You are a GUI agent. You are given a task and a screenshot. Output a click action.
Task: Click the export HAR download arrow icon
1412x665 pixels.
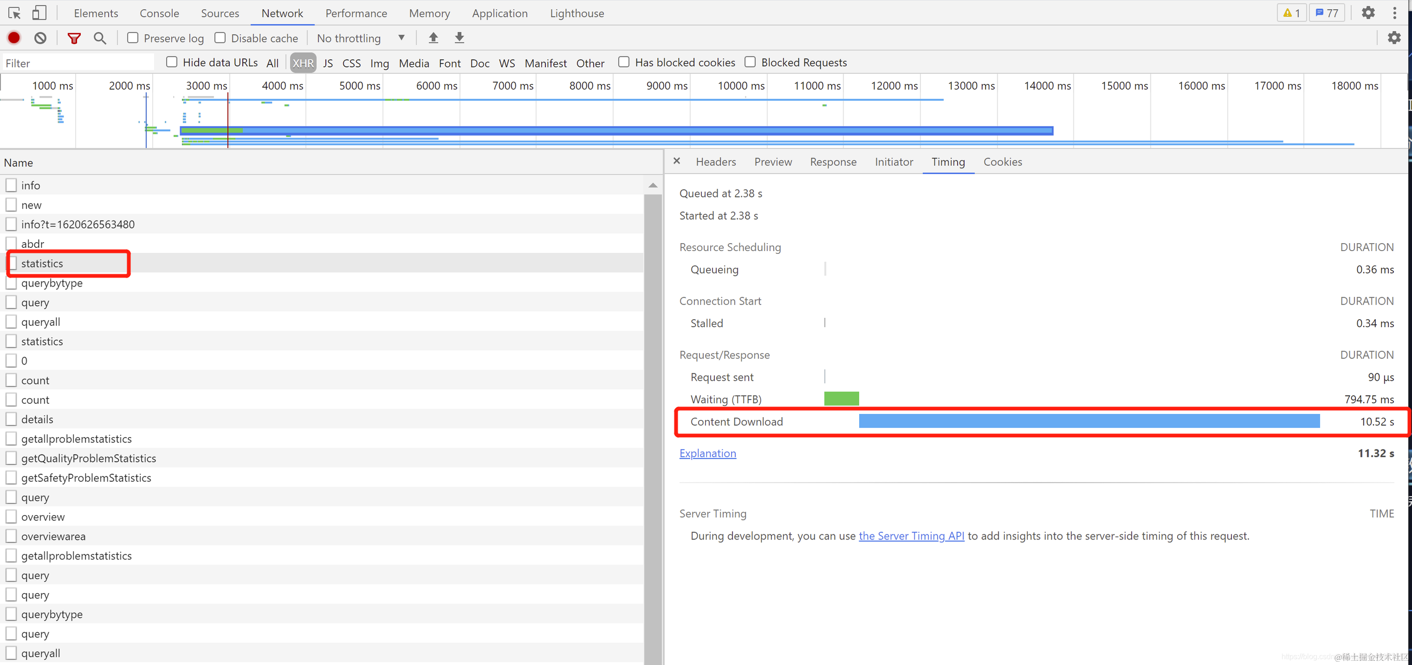[459, 38]
